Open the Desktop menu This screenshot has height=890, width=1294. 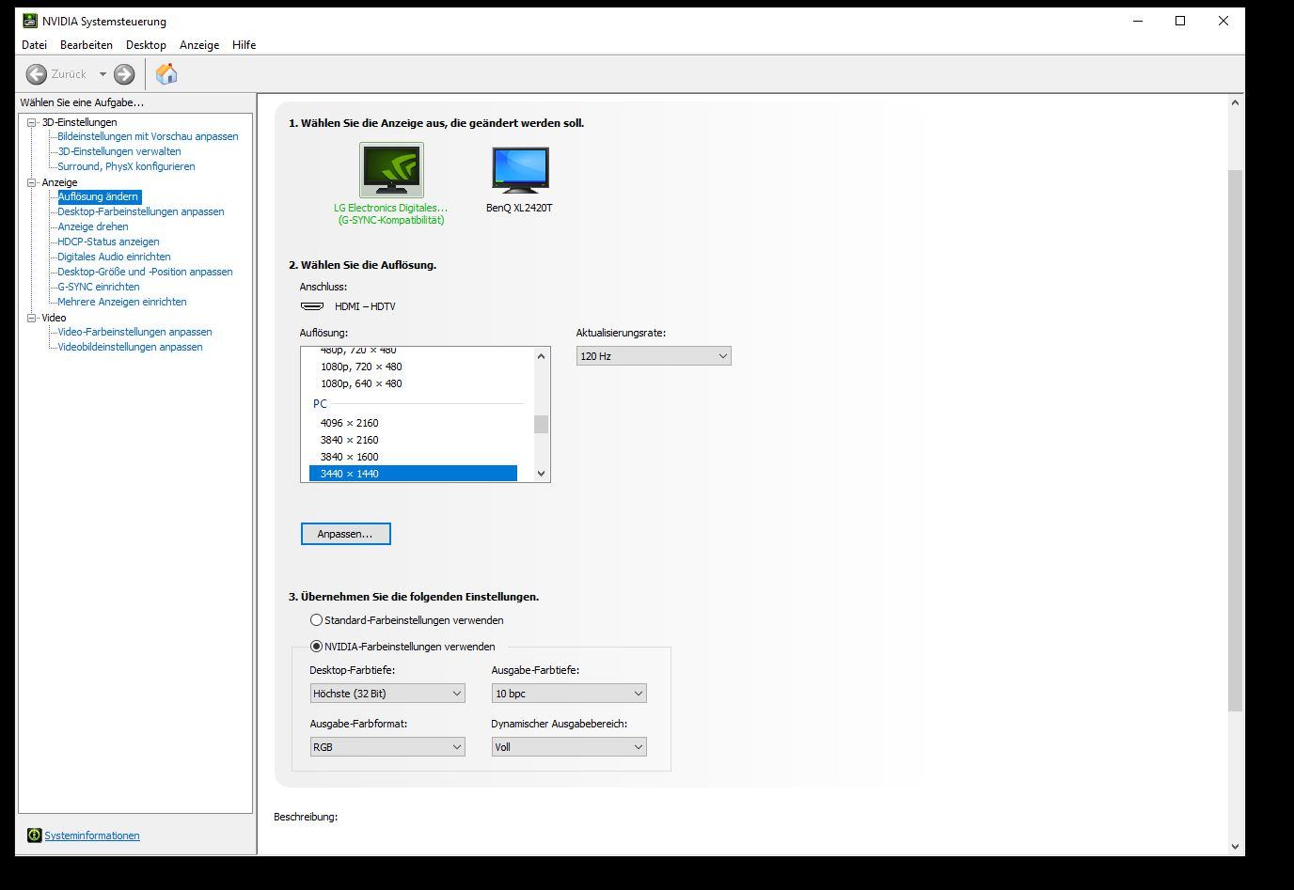pyautogui.click(x=146, y=45)
